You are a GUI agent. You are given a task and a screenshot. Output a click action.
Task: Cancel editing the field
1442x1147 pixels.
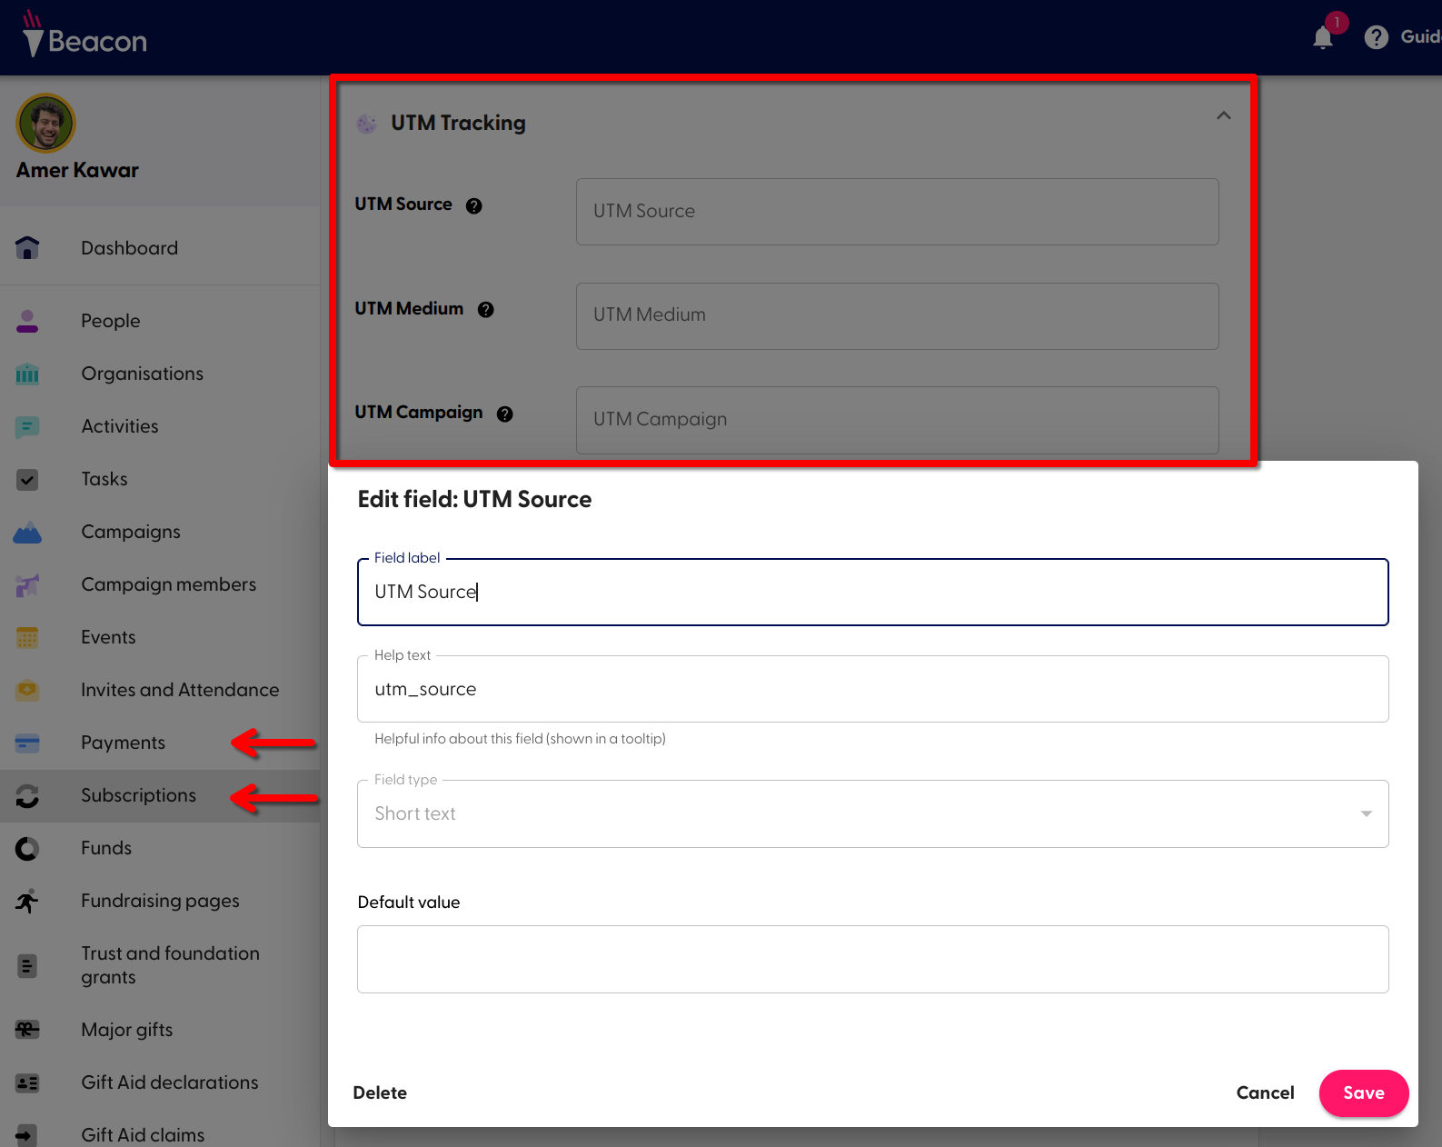(1265, 1093)
